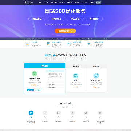The image size is (131, 131).
Task: Click the timeline dot under the second step
Action: (45, 117)
